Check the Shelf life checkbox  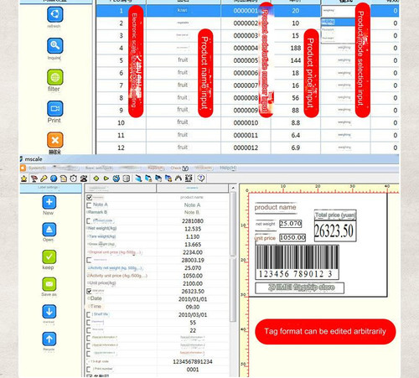89,314
